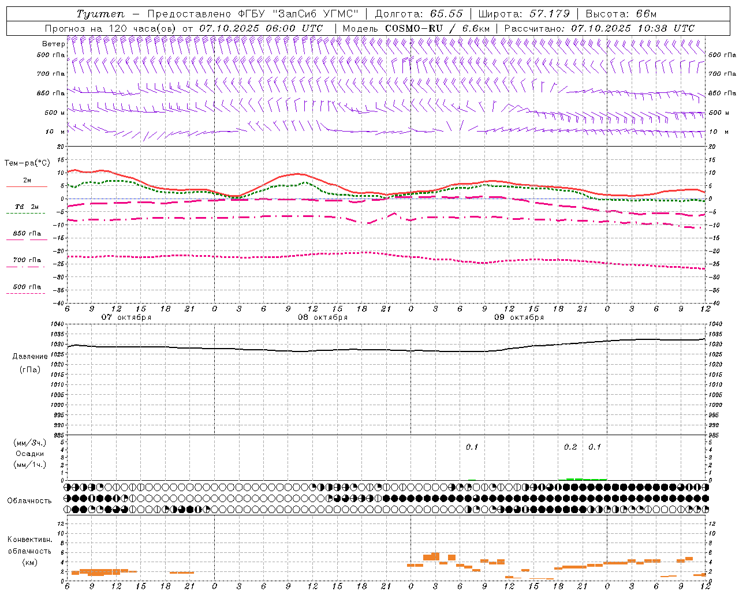Click the Конвективн. label
739x591 pixels.
(29, 540)
